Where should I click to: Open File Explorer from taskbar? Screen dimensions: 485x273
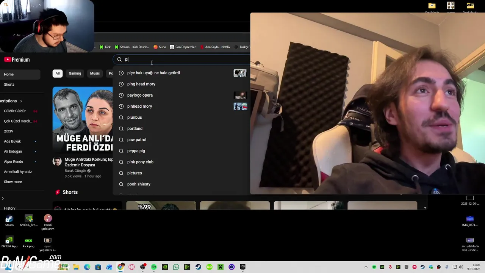coord(76,267)
